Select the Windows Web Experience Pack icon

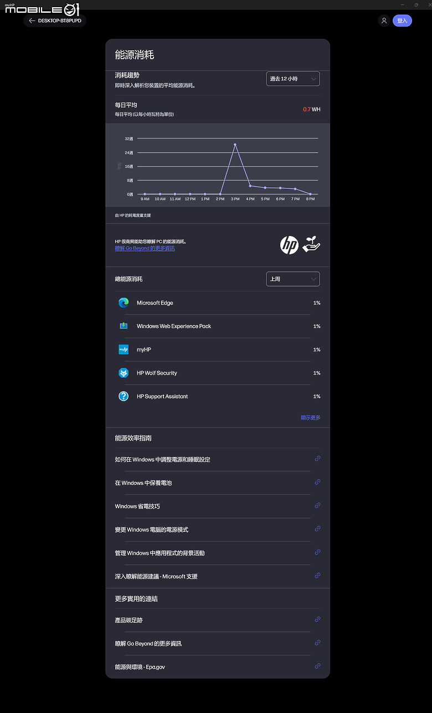point(124,326)
